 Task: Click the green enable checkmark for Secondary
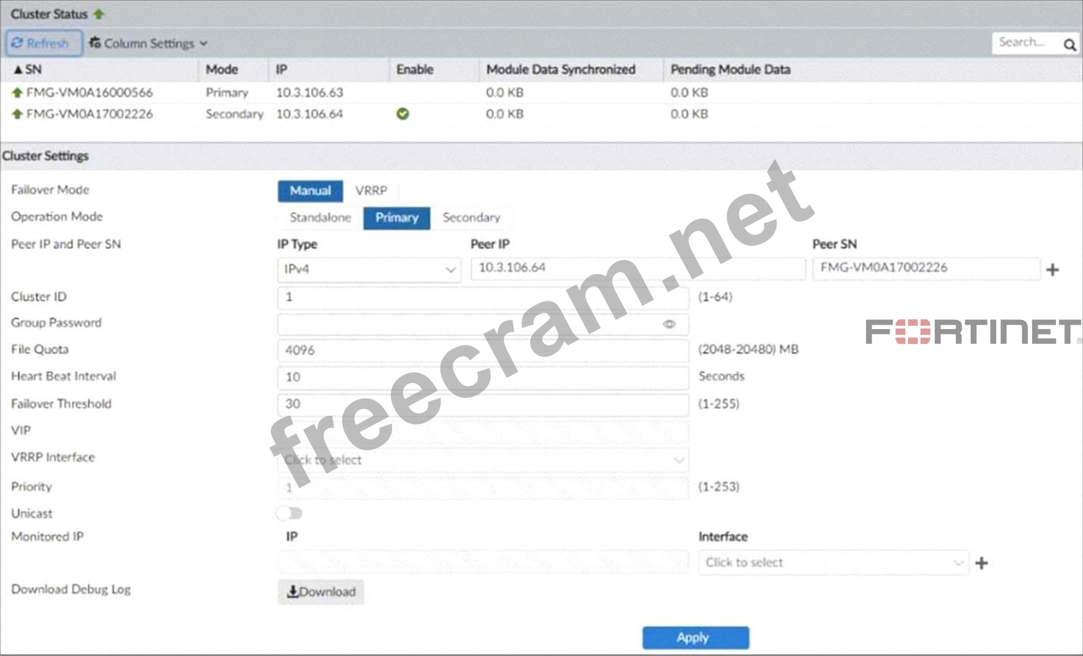[402, 114]
